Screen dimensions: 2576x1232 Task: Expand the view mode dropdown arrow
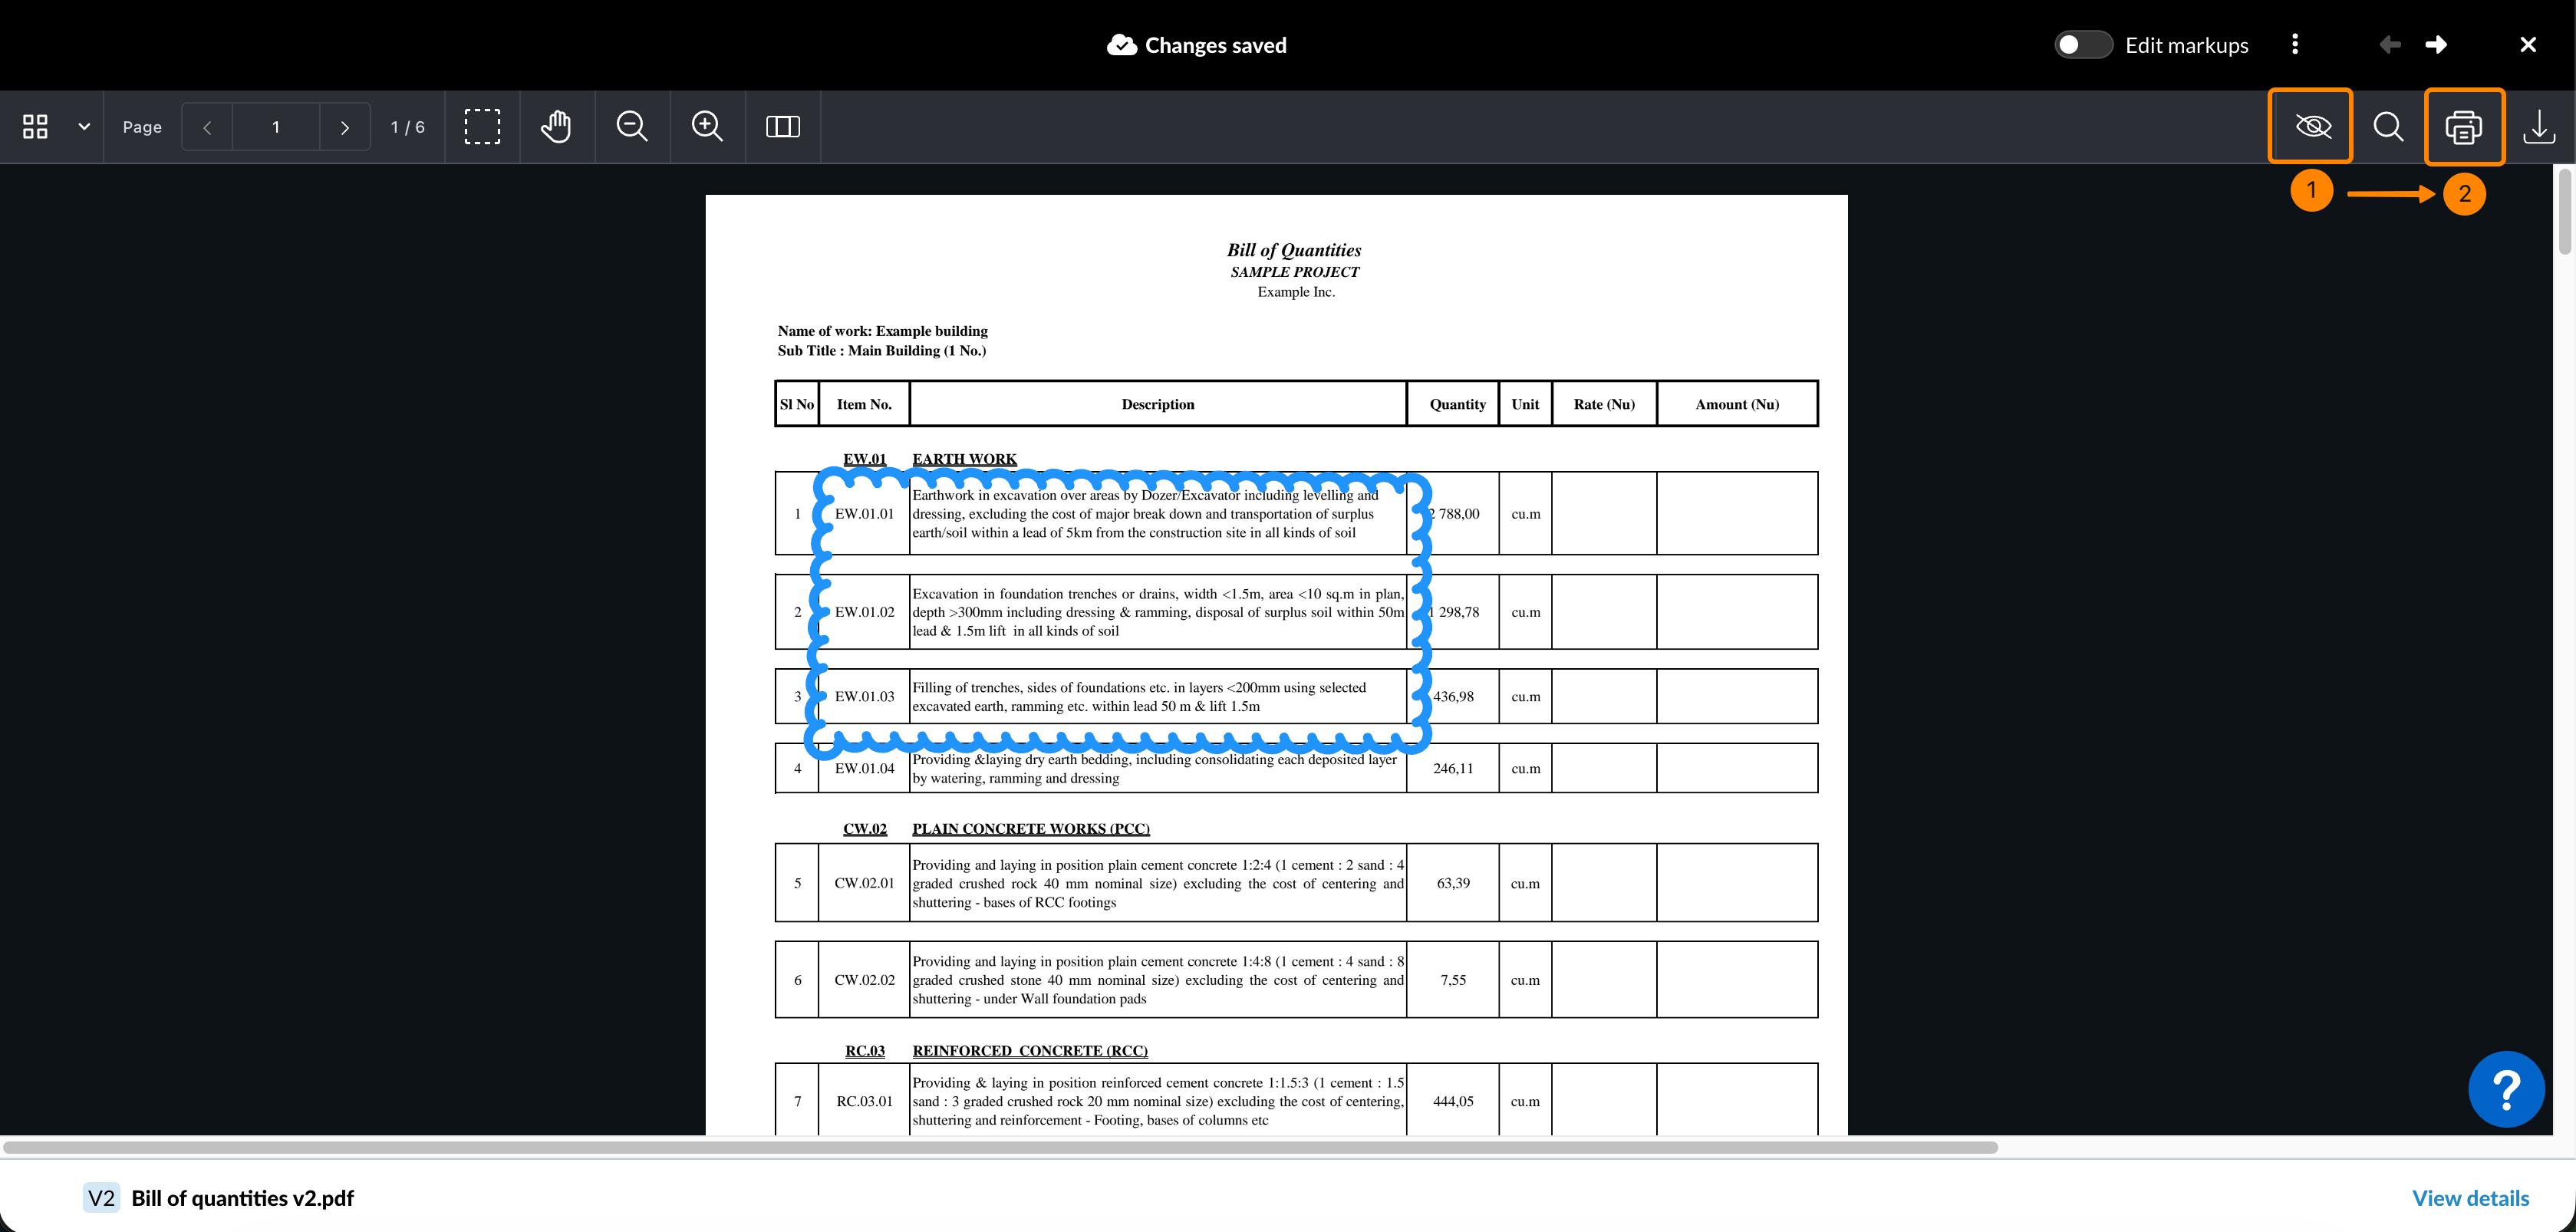pos(84,127)
